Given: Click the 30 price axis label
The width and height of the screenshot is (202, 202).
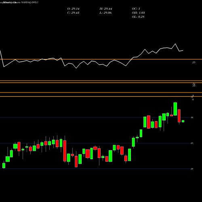Looking at the screenshot, I should pyautogui.click(x=192, y=118).
